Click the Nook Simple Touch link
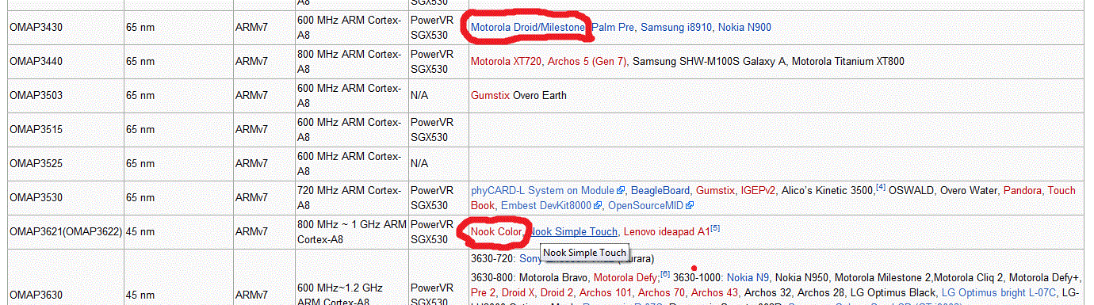 573,232
